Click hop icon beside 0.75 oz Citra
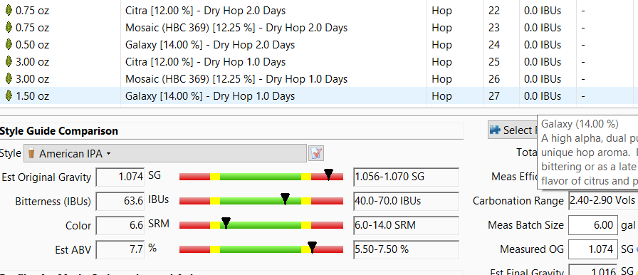 (x=8, y=11)
